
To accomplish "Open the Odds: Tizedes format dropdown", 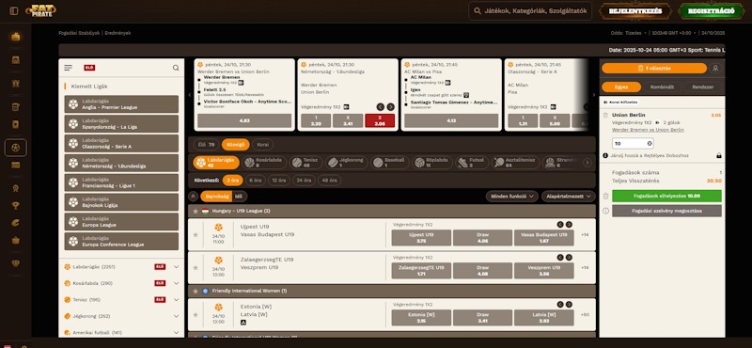I will [630, 33].
